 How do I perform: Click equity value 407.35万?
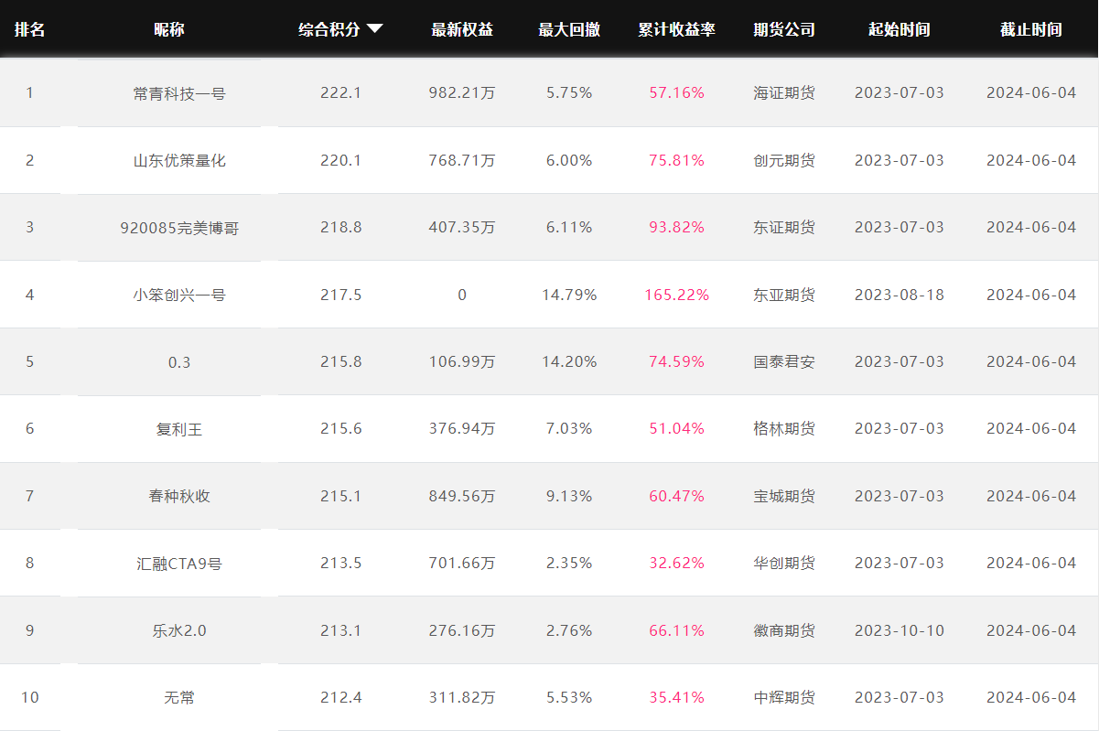click(462, 227)
